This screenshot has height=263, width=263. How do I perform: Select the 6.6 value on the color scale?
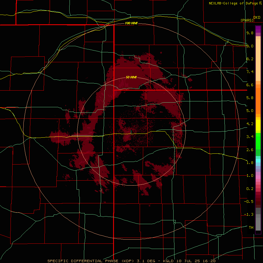coord(250,85)
